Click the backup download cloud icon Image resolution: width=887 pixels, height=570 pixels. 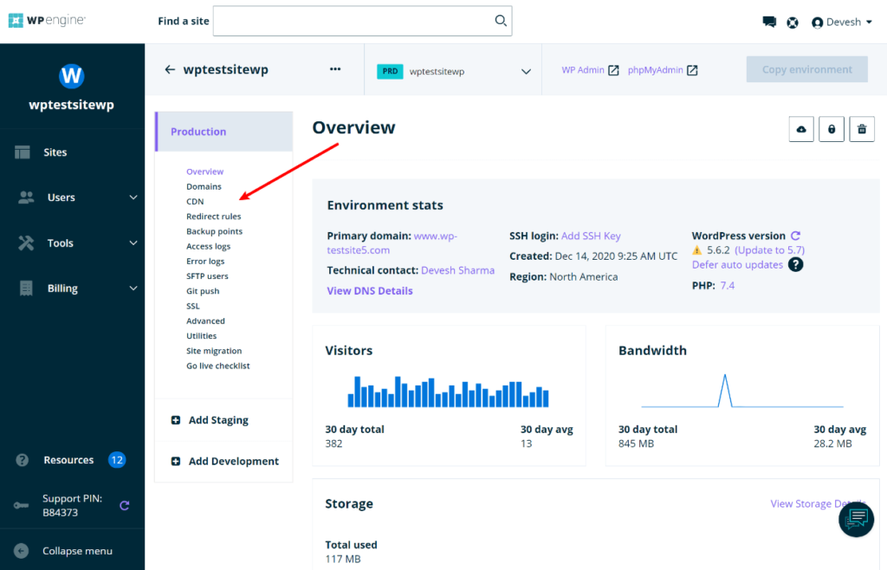(800, 128)
